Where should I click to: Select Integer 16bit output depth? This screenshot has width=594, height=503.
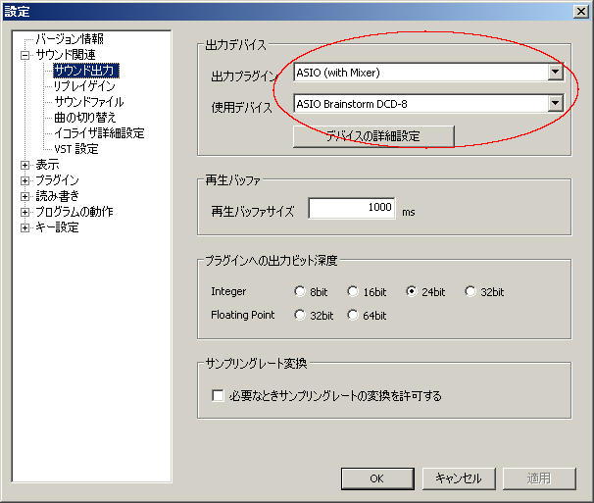pyautogui.click(x=353, y=291)
